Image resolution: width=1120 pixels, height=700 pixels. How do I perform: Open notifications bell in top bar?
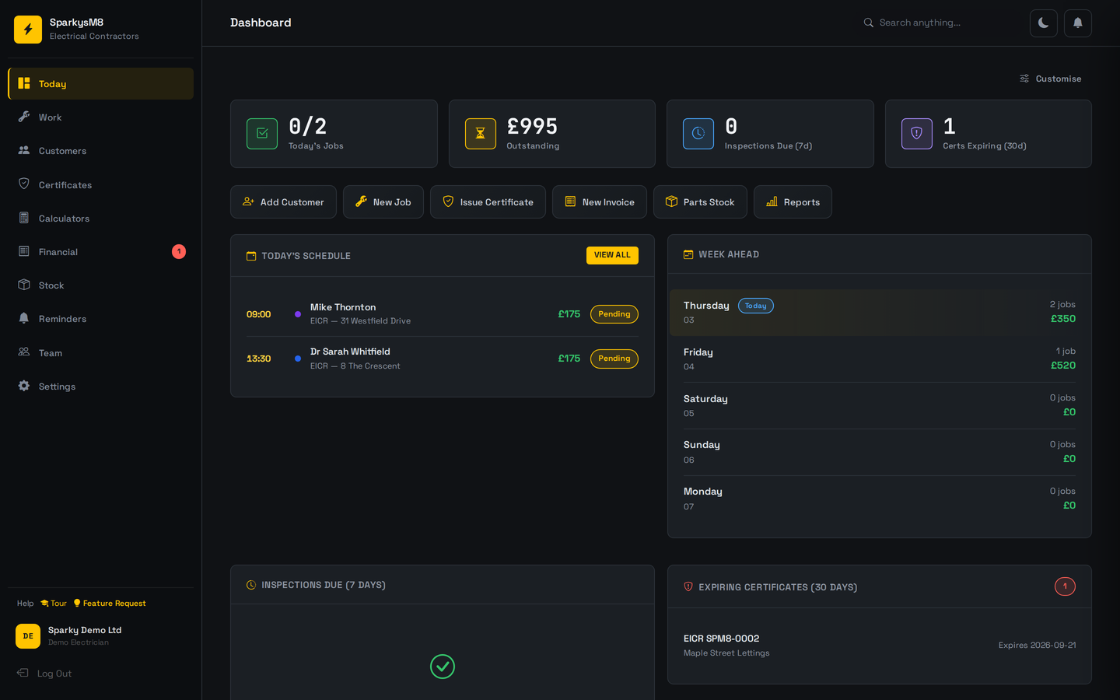click(1078, 23)
